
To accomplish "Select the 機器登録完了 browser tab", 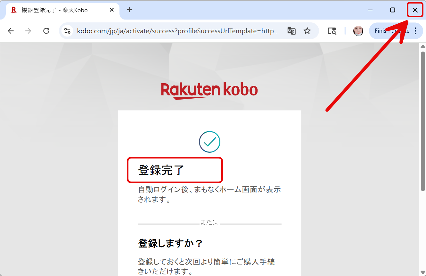I will point(58,10).
